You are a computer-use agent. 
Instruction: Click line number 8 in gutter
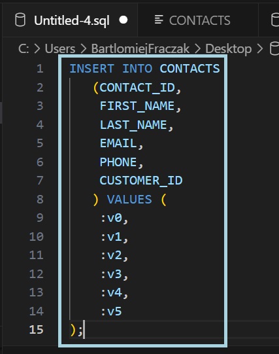point(40,200)
